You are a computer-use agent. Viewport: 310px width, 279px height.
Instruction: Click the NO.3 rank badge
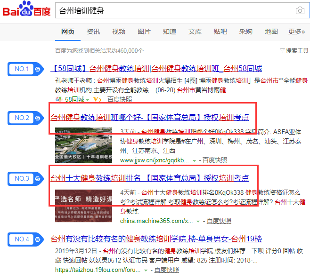[25, 178]
